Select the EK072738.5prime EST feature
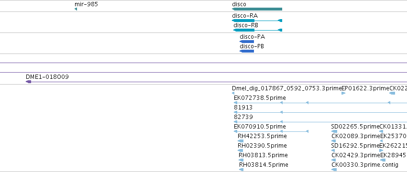Screen dimensions: 407x172 320,103
